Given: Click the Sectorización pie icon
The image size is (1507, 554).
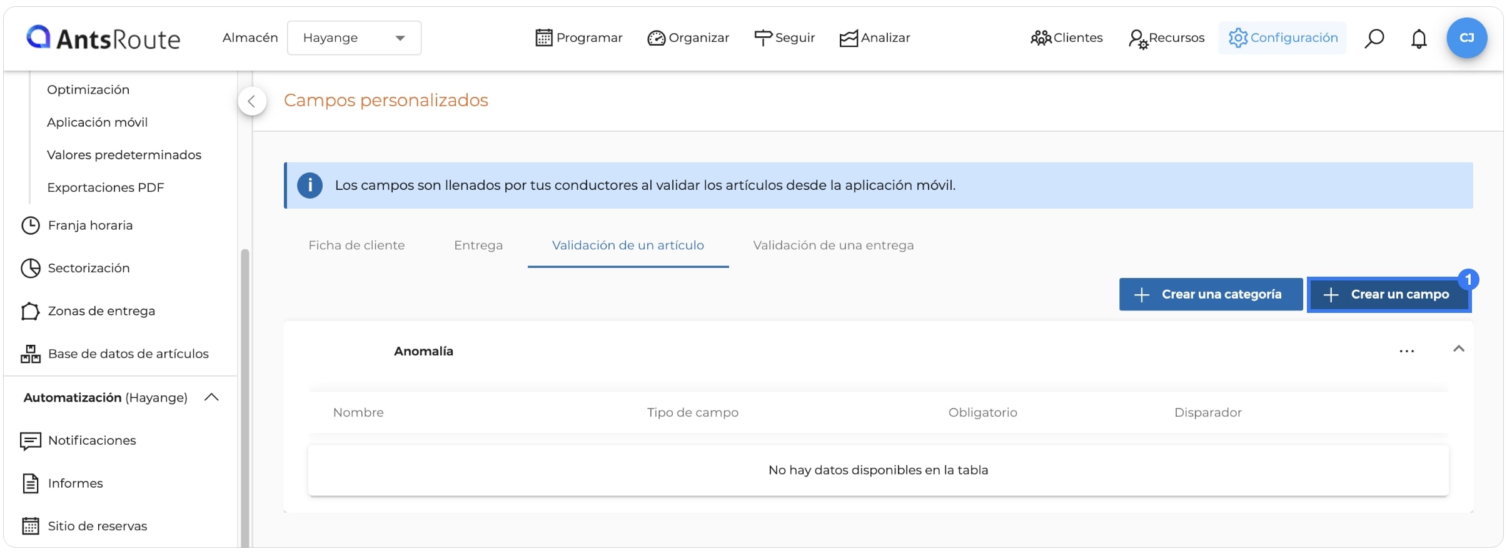Looking at the screenshot, I should tap(31, 268).
